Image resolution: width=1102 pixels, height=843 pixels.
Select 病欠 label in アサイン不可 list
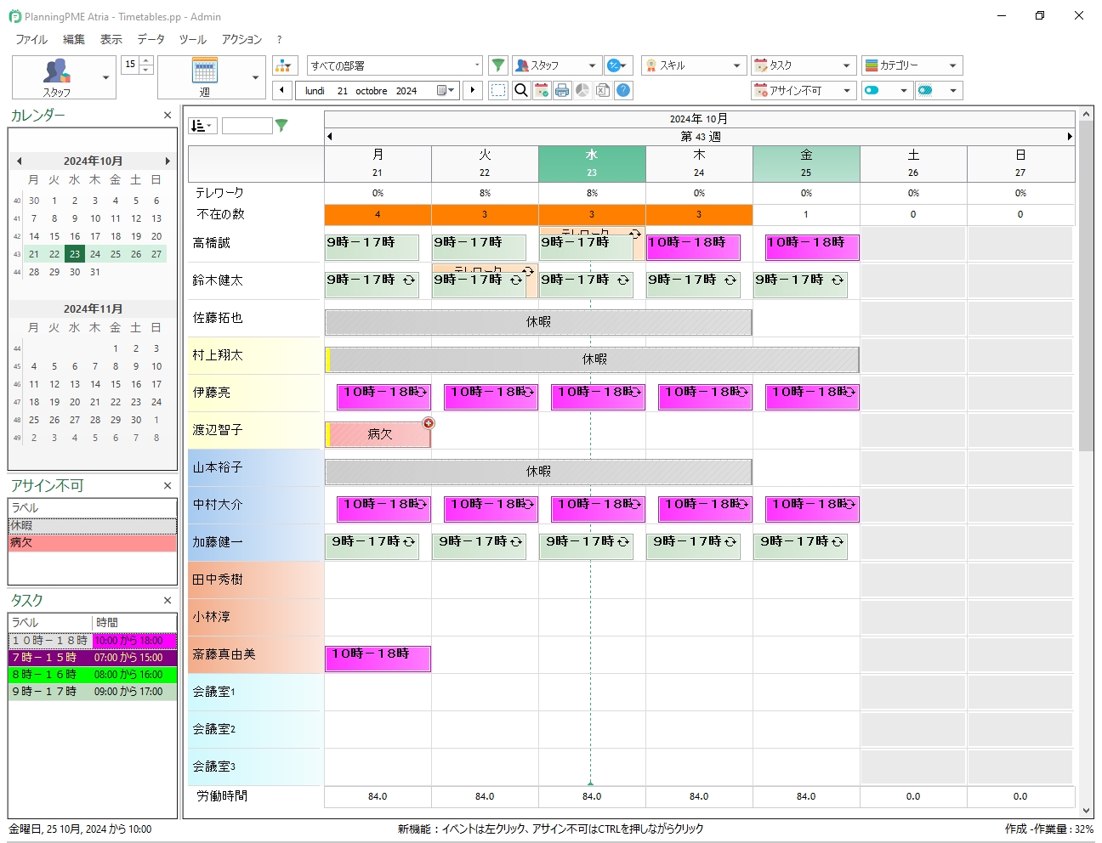93,542
